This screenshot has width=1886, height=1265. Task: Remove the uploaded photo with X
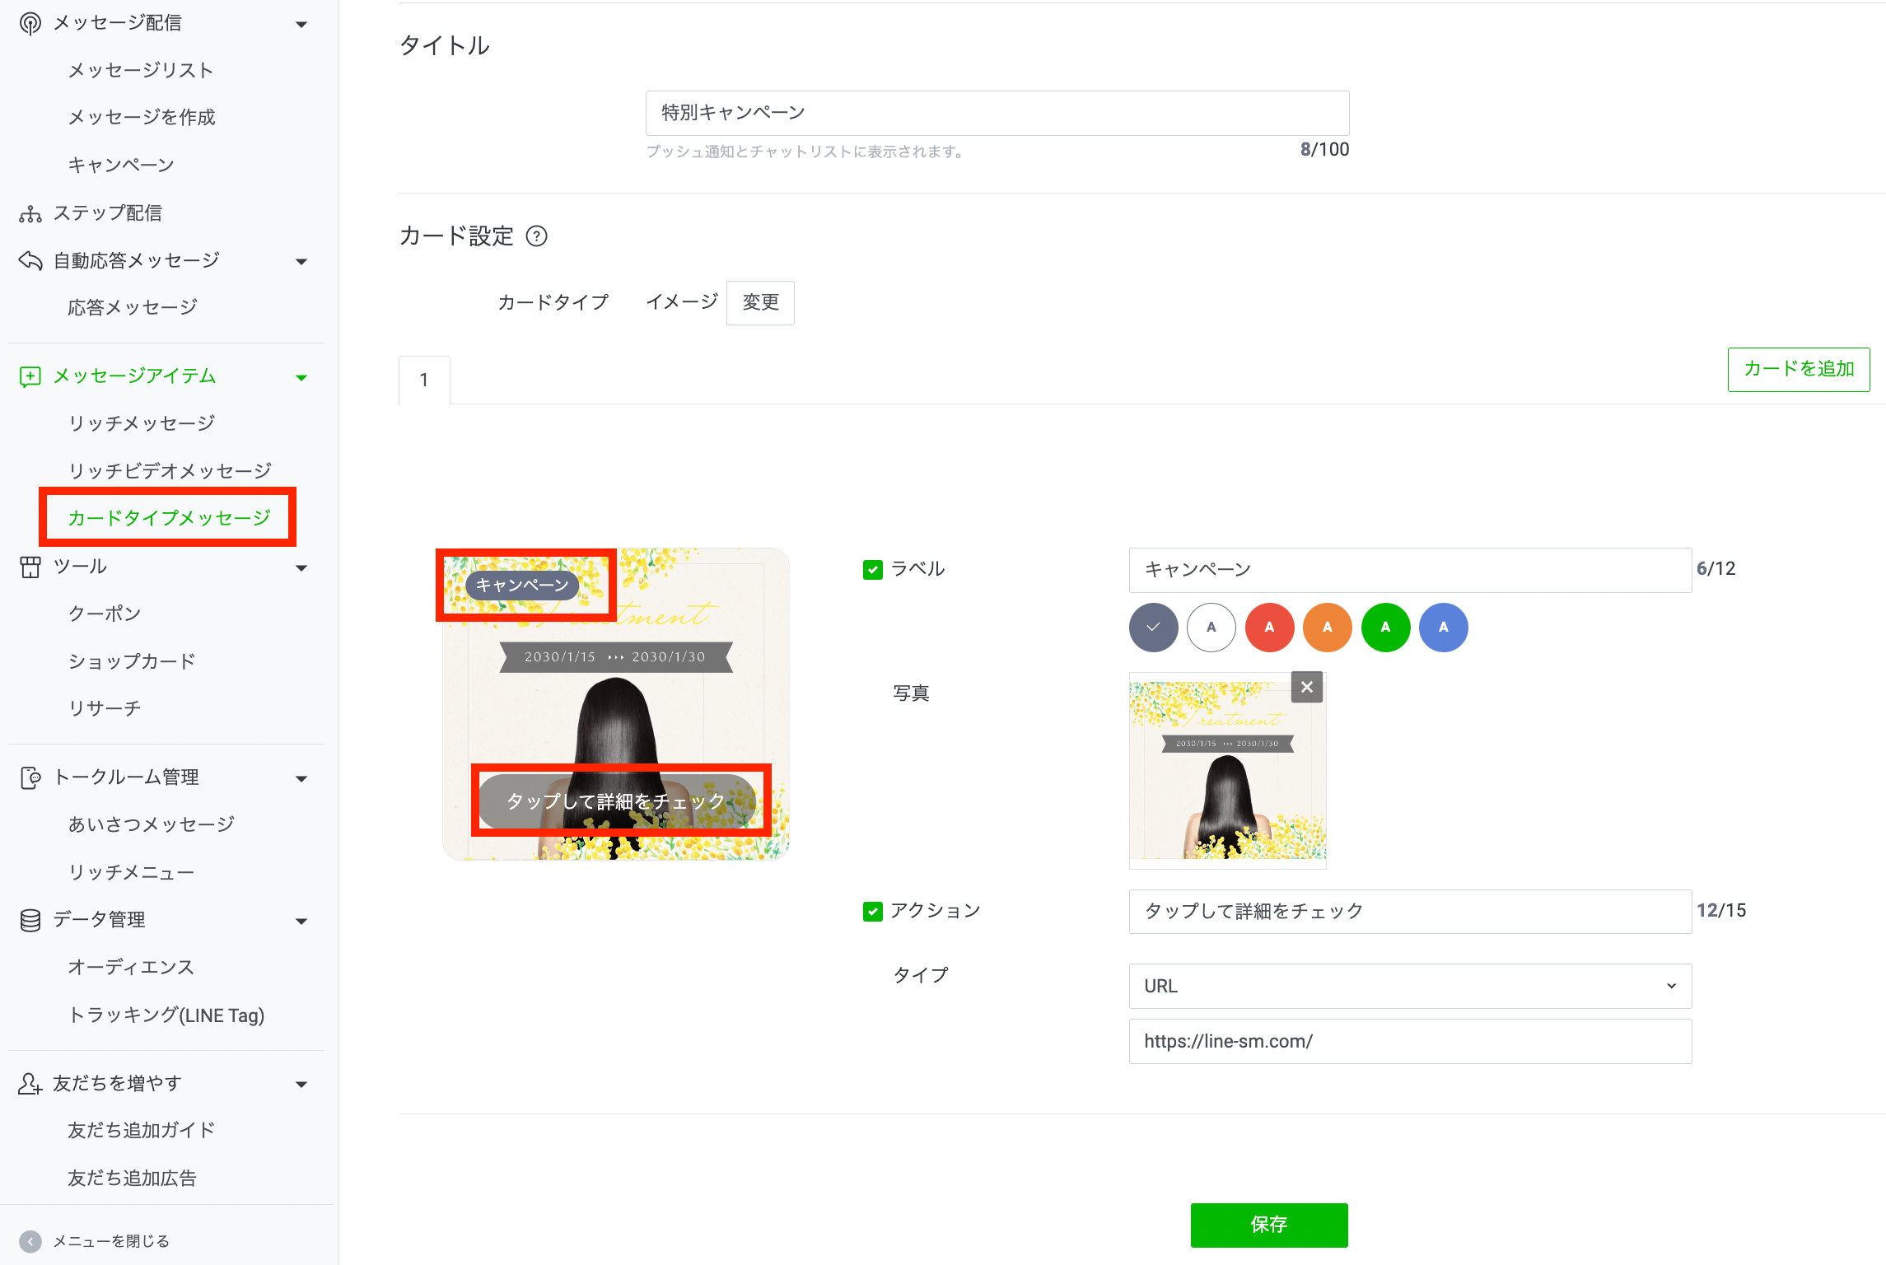[x=1306, y=687]
